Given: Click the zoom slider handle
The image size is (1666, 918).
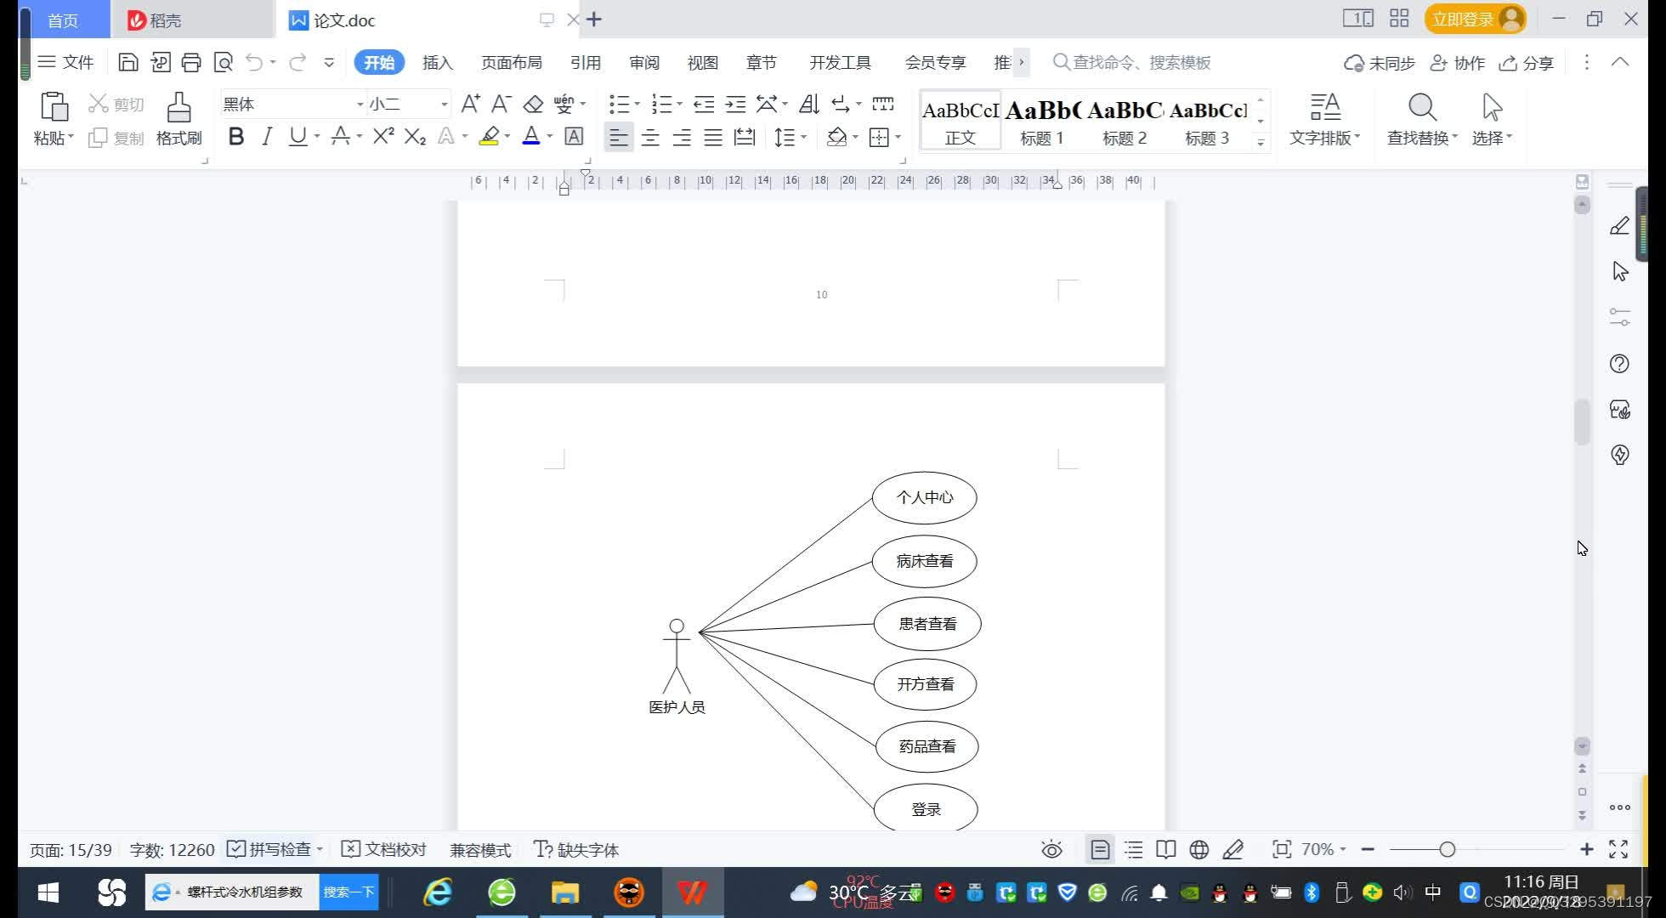Looking at the screenshot, I should point(1448,849).
